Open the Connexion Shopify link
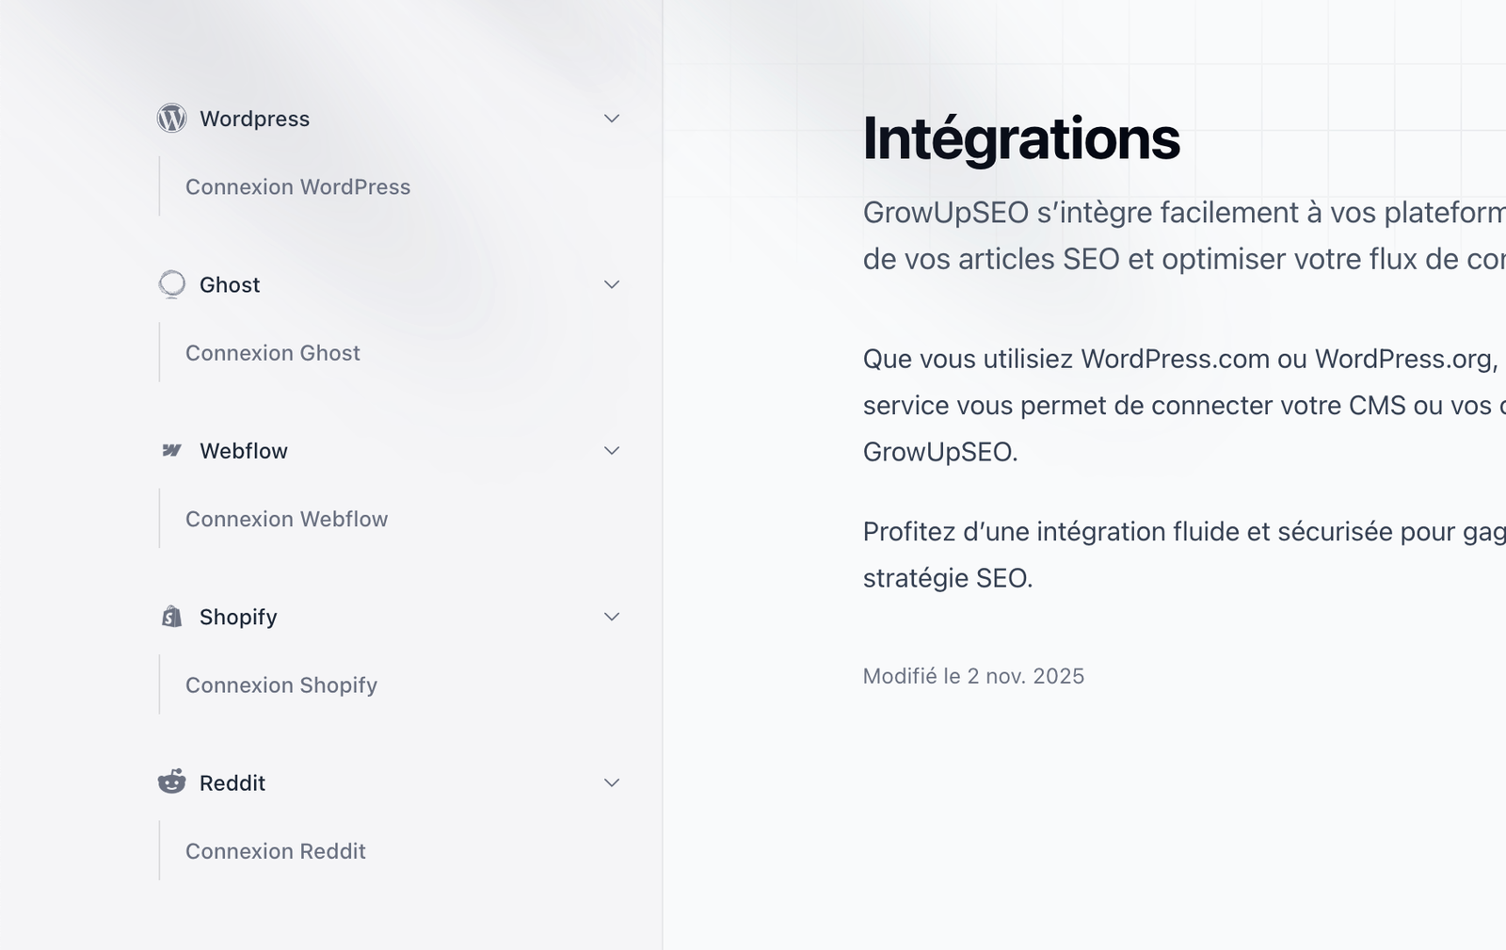This screenshot has height=950, width=1506. [x=281, y=685]
